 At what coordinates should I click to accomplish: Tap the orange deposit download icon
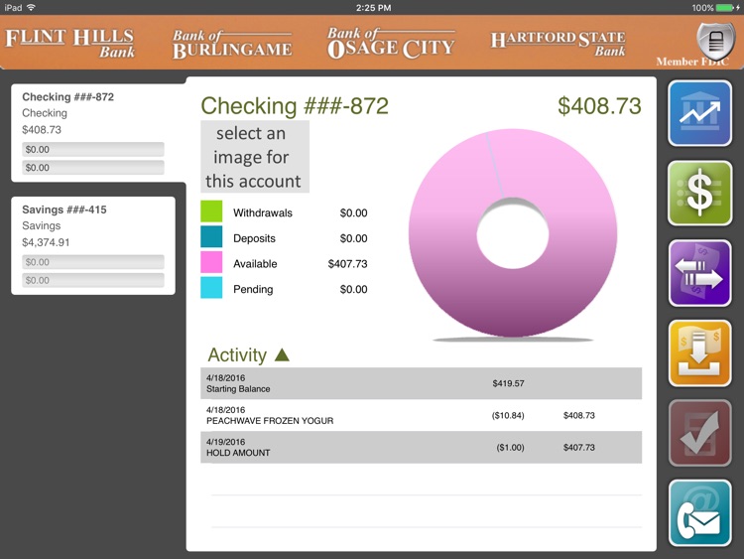tap(699, 352)
